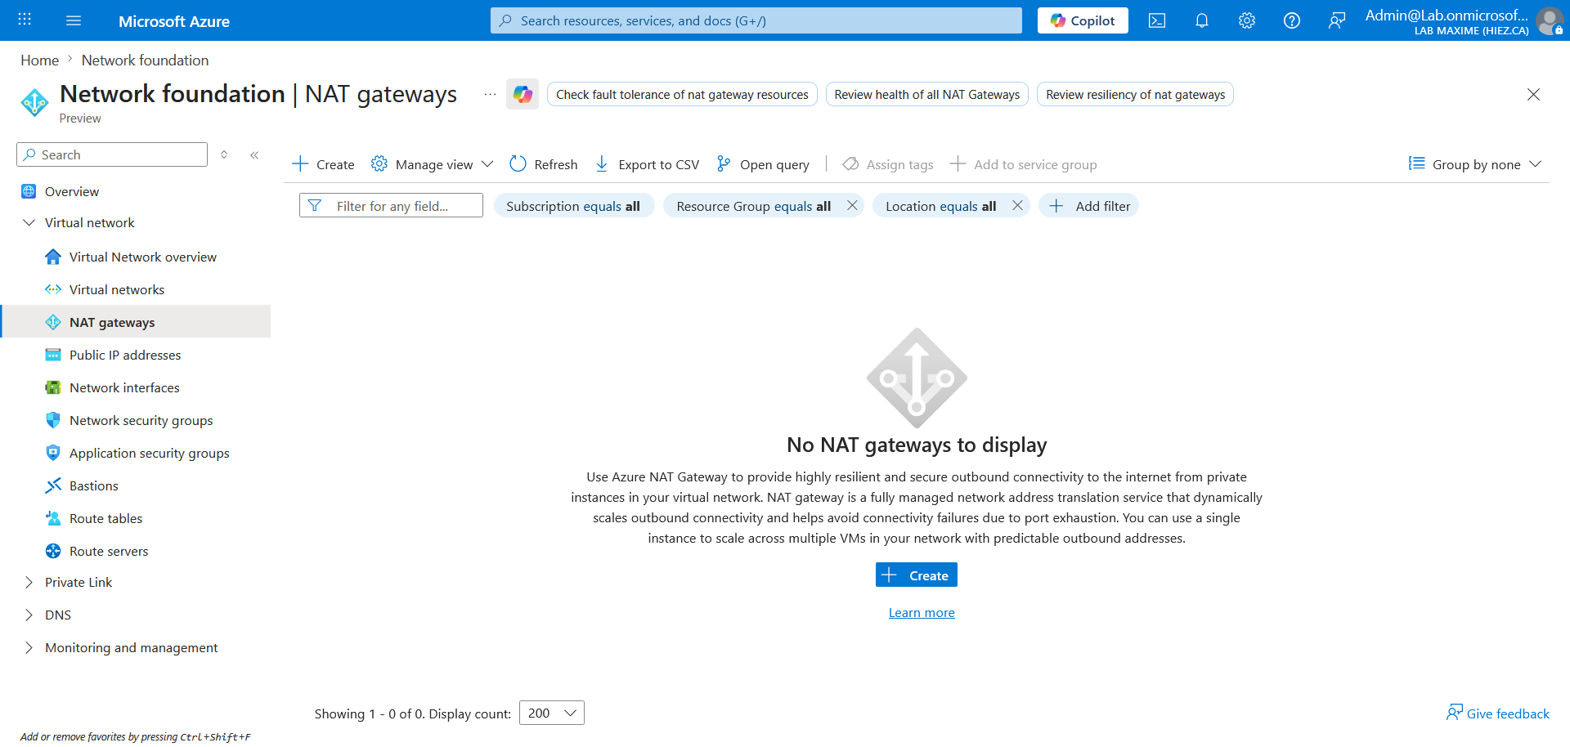Remove the Resource Group filter
This screenshot has height=747, width=1570.
[852, 205]
